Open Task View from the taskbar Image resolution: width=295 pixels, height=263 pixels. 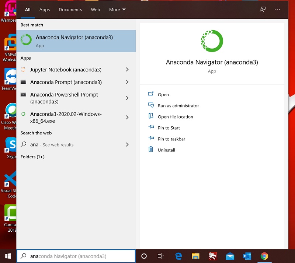[x=160, y=256]
